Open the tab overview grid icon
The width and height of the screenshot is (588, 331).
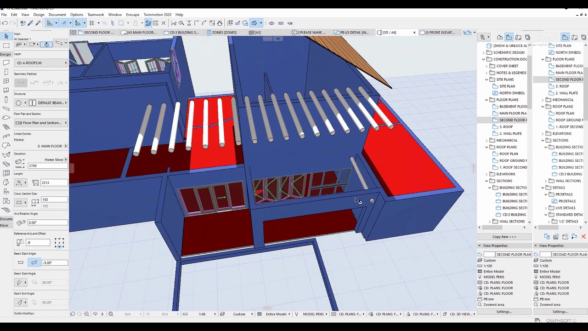click(73, 33)
